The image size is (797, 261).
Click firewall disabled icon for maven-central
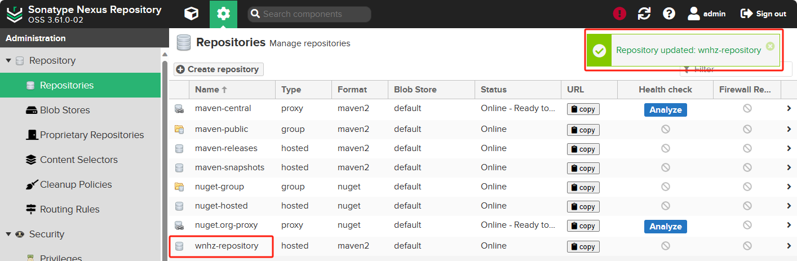[747, 108]
